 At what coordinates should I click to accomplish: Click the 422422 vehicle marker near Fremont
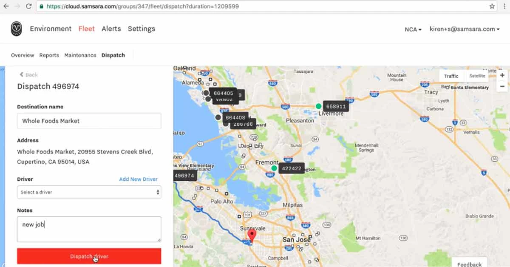292,168
